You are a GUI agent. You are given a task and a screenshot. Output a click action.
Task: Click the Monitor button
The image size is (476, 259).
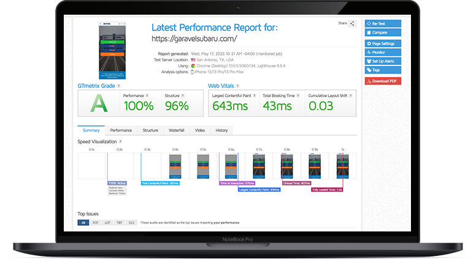[383, 53]
